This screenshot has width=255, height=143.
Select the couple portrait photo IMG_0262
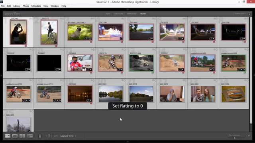(203, 94)
